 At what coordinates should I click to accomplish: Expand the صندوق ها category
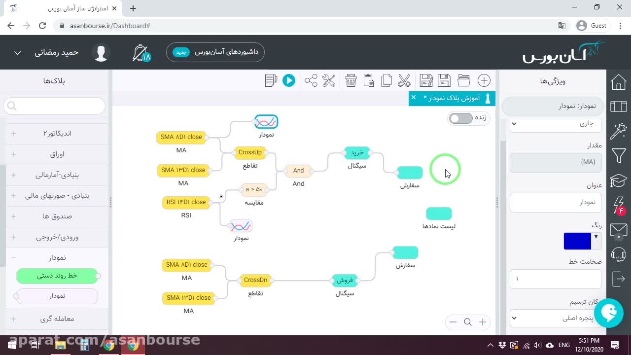(57, 216)
